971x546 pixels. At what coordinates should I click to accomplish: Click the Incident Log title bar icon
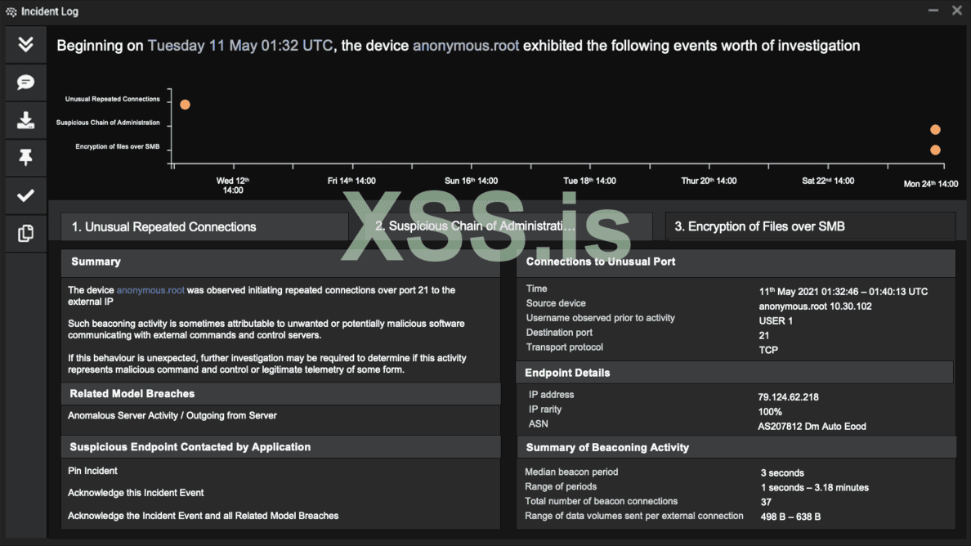[x=11, y=12]
